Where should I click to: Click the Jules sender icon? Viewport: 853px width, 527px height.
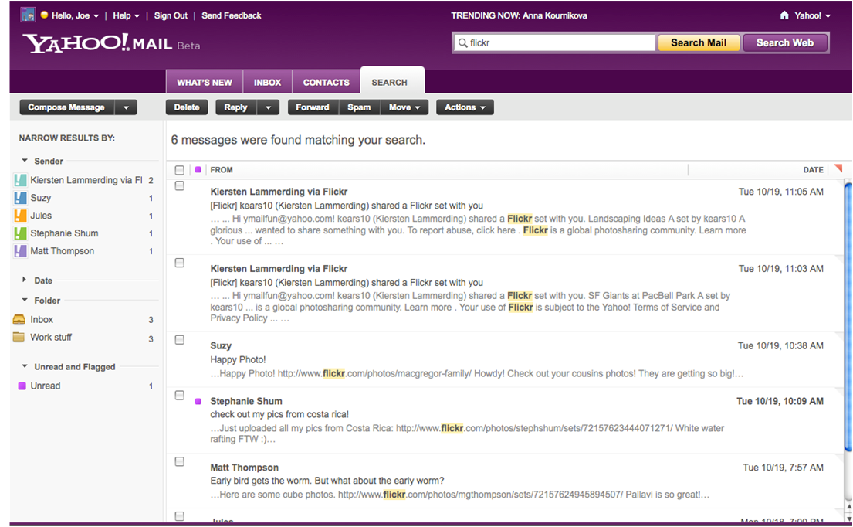click(20, 216)
